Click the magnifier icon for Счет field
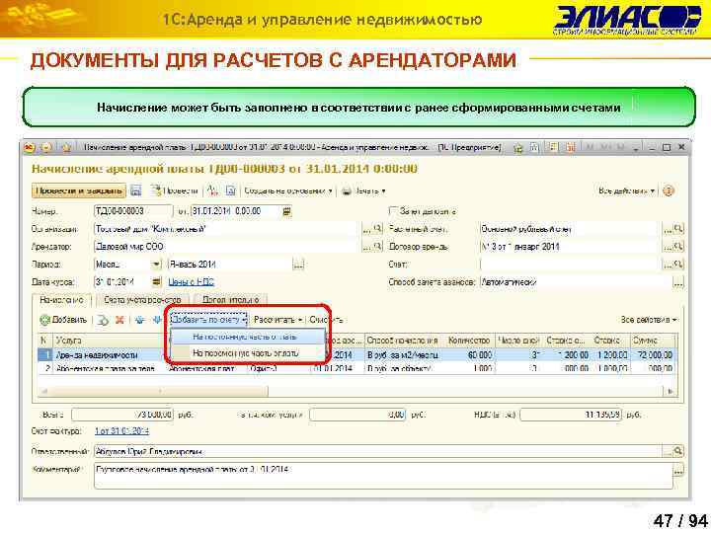711x533 pixels. click(x=678, y=265)
